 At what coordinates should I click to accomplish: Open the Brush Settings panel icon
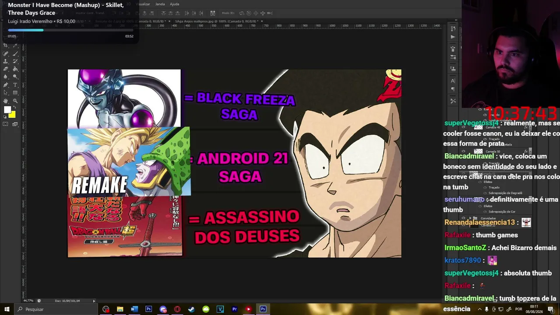tap(453, 57)
